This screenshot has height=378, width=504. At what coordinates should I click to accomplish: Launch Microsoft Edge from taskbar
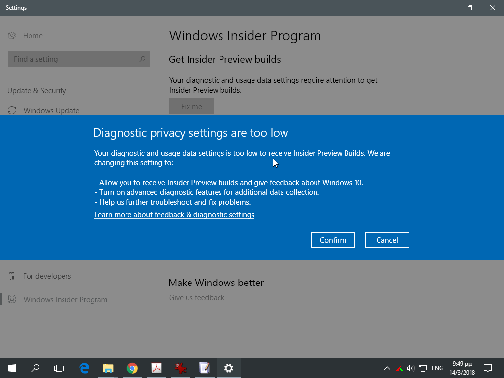pos(84,368)
